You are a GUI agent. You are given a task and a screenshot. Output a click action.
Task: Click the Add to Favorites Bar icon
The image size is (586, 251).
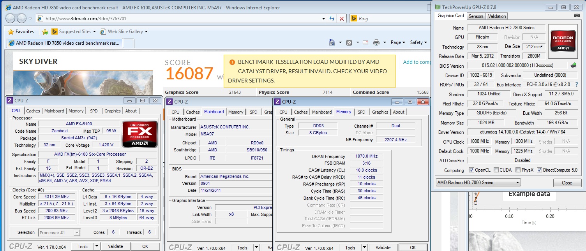pyautogui.click(x=45, y=32)
